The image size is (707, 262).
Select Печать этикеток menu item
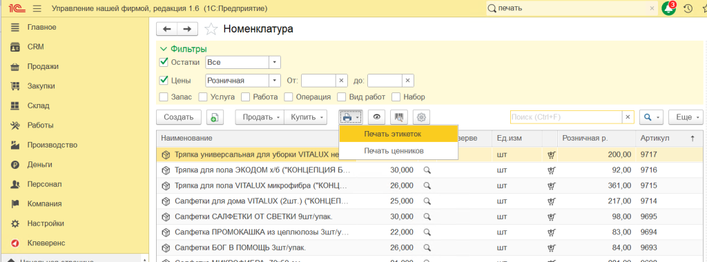[398, 134]
